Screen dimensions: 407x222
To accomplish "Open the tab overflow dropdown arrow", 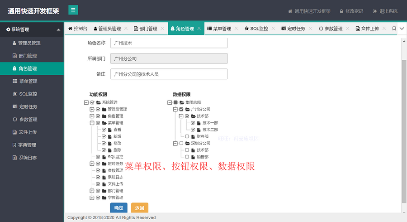I will tap(402, 29).
